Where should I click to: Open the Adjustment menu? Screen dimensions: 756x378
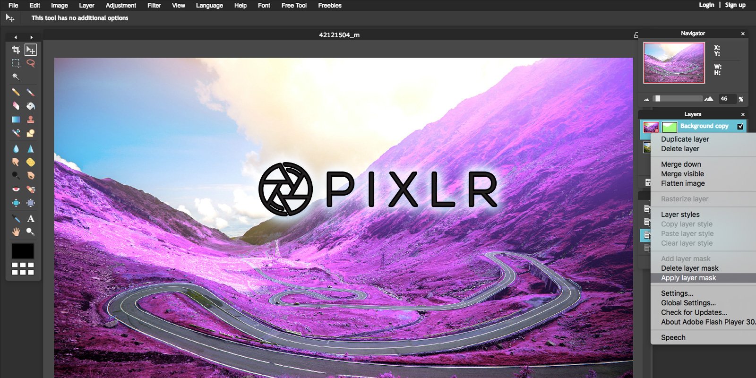[120, 6]
